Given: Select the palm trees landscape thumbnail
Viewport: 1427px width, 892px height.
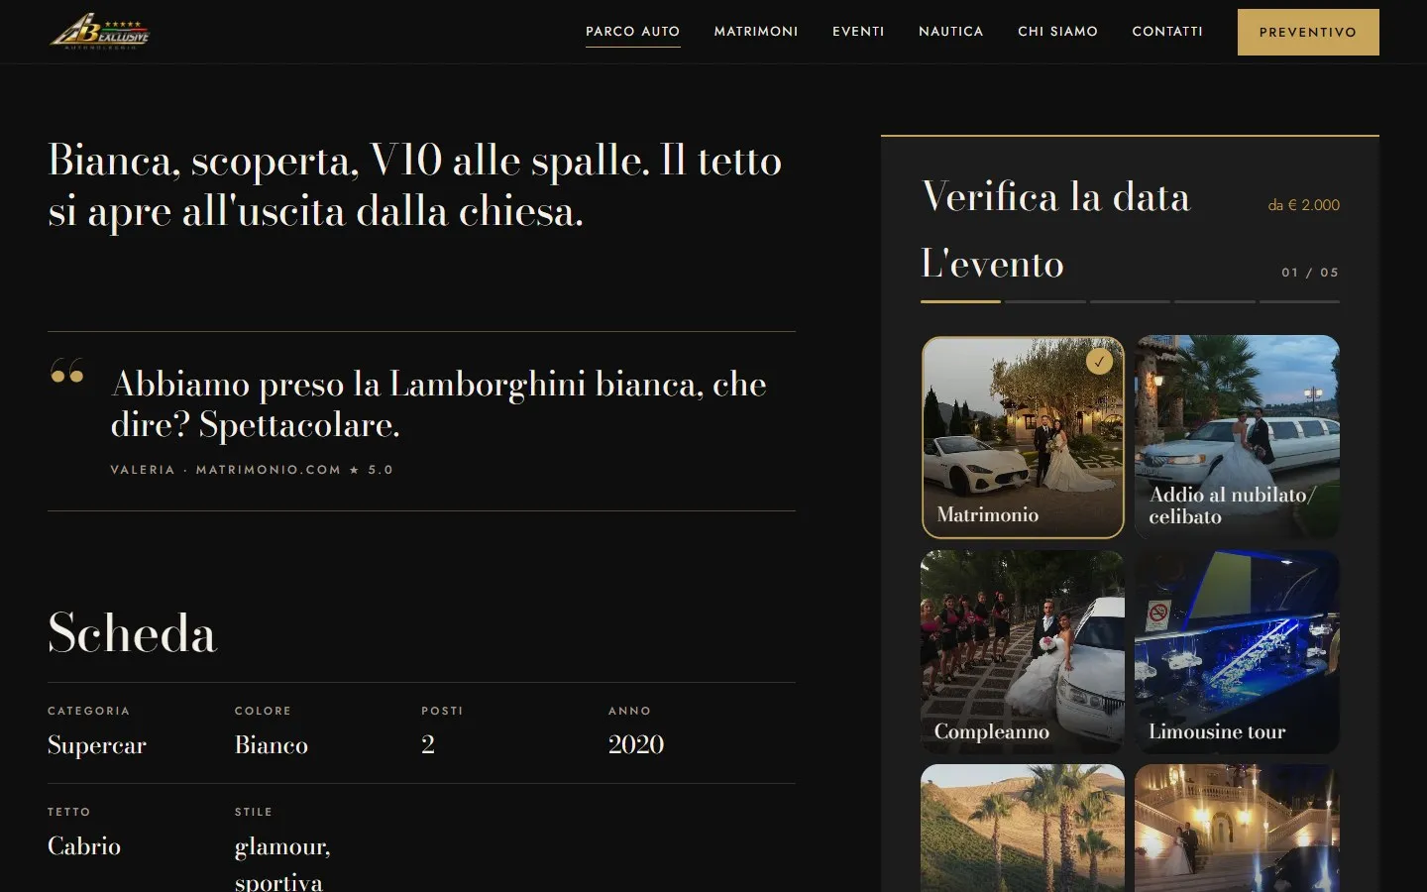Looking at the screenshot, I should [x=1023, y=829].
